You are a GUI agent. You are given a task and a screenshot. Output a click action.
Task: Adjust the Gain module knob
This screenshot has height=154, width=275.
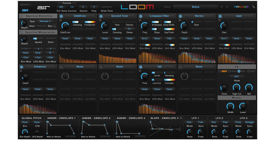(224, 26)
